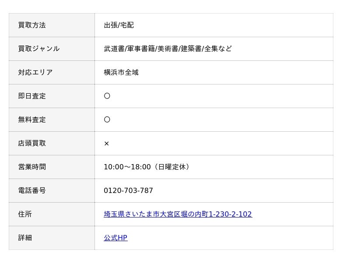Image resolution: width=350 pixels, height=263 pixels.
Task: Click the 出張/宅配 text
Action: click(119, 25)
